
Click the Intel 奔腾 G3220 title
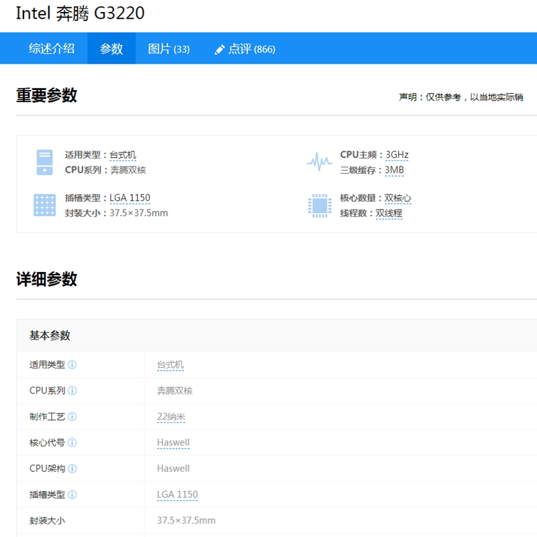click(x=80, y=13)
